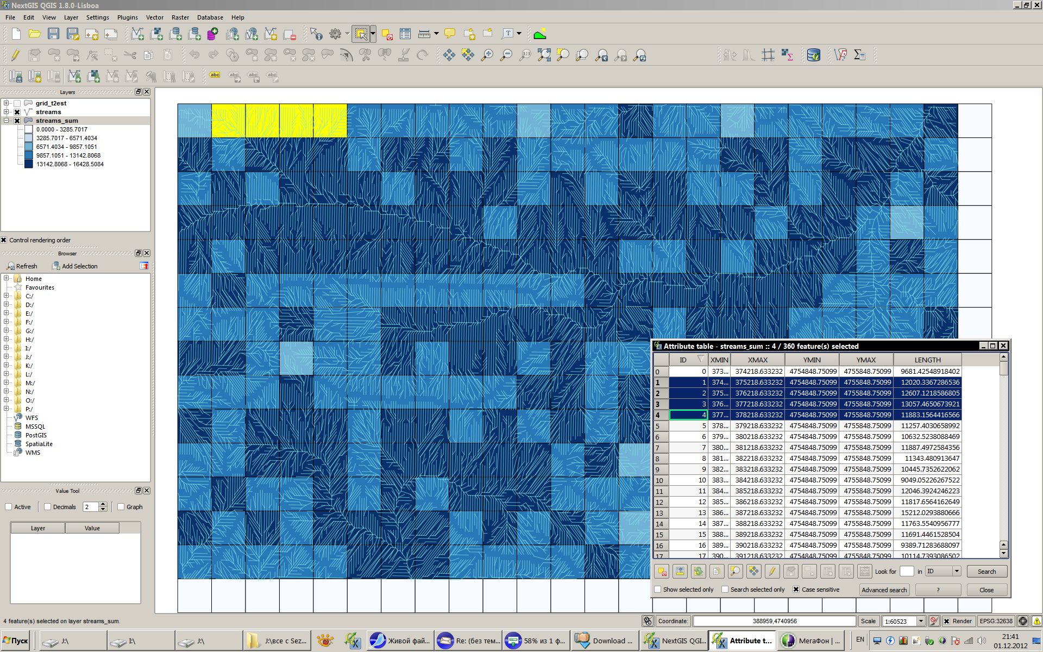Open the attribute table toolbar icon
This screenshot has height=652, width=1043.
tap(405, 34)
